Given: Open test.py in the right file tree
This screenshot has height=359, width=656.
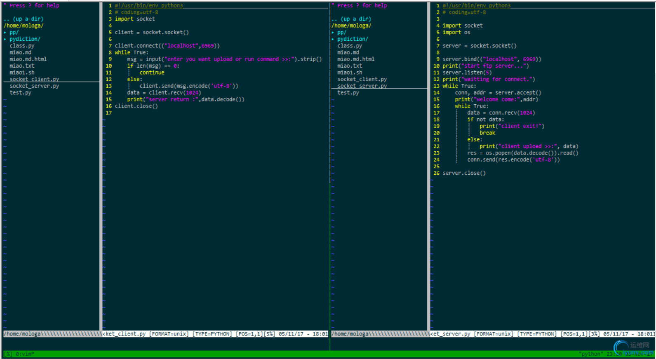Looking at the screenshot, I should tap(348, 92).
